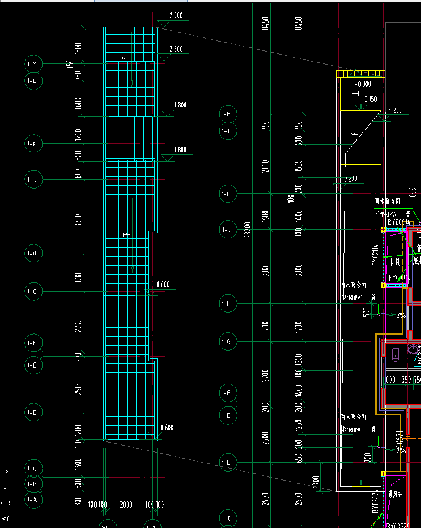Screen dimensions: 421x528
Task: Click the 进风井 shaft label
Action: [x=395, y=494]
